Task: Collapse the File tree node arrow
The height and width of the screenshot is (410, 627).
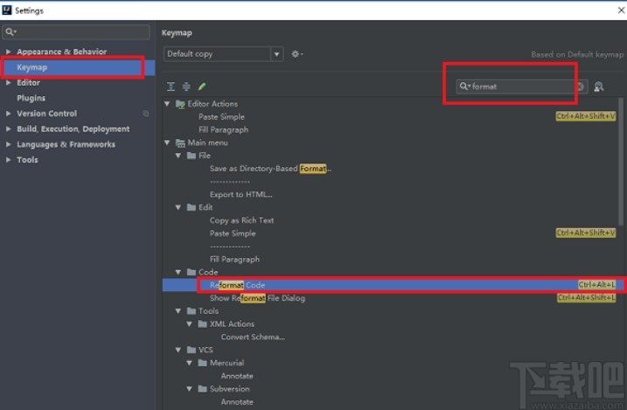Action: point(178,156)
